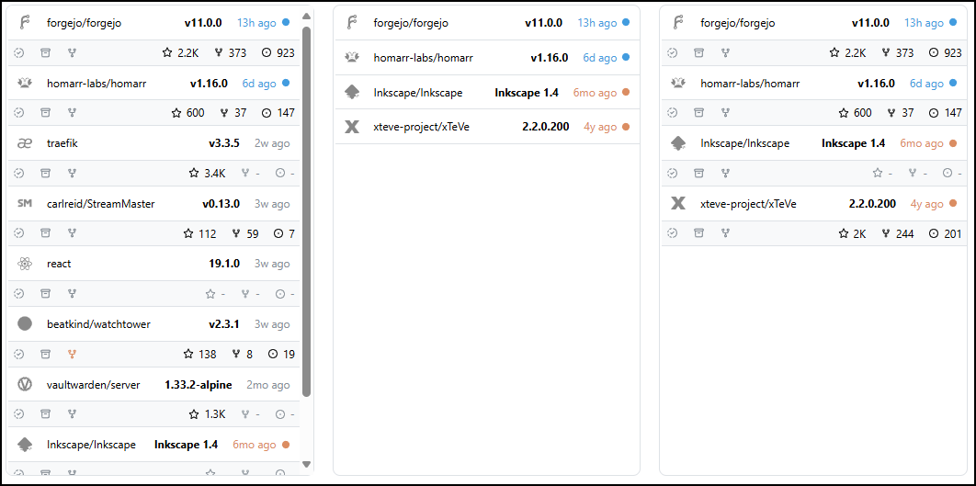Screen dimensions: 976x486
Task: Click the StreamMaster SM logo icon
Action: (25, 204)
